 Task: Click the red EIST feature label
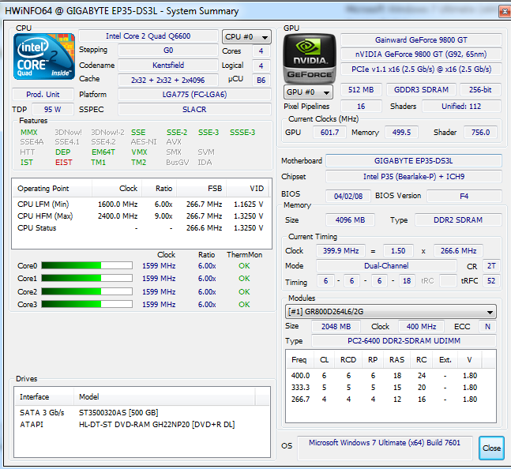[x=63, y=163]
